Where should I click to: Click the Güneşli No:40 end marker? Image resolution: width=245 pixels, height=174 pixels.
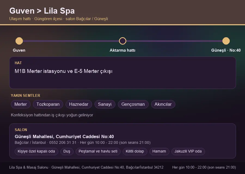pos(226,41)
